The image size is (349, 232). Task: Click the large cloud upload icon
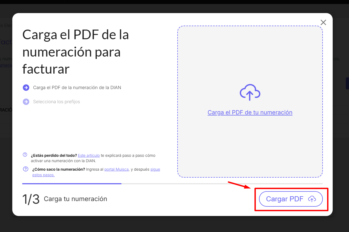[250, 92]
